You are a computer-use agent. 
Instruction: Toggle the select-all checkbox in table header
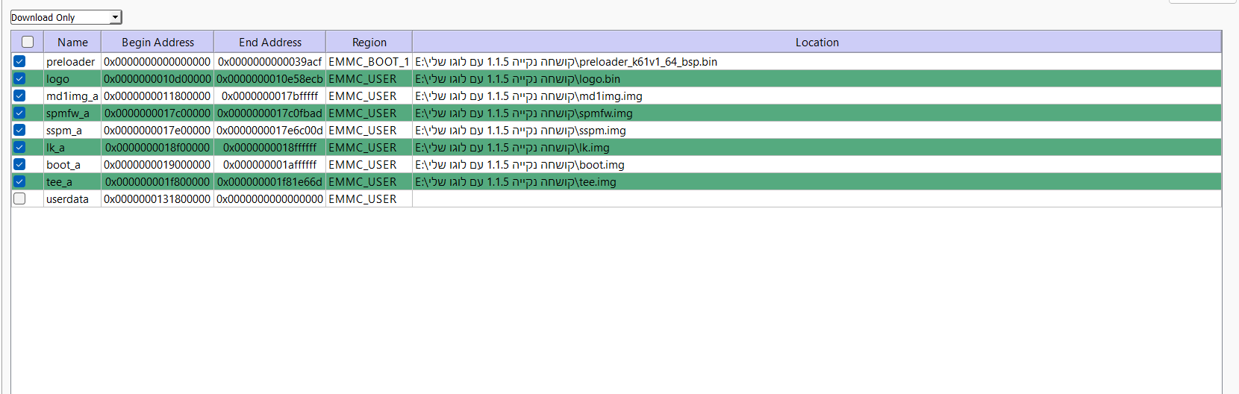point(28,42)
